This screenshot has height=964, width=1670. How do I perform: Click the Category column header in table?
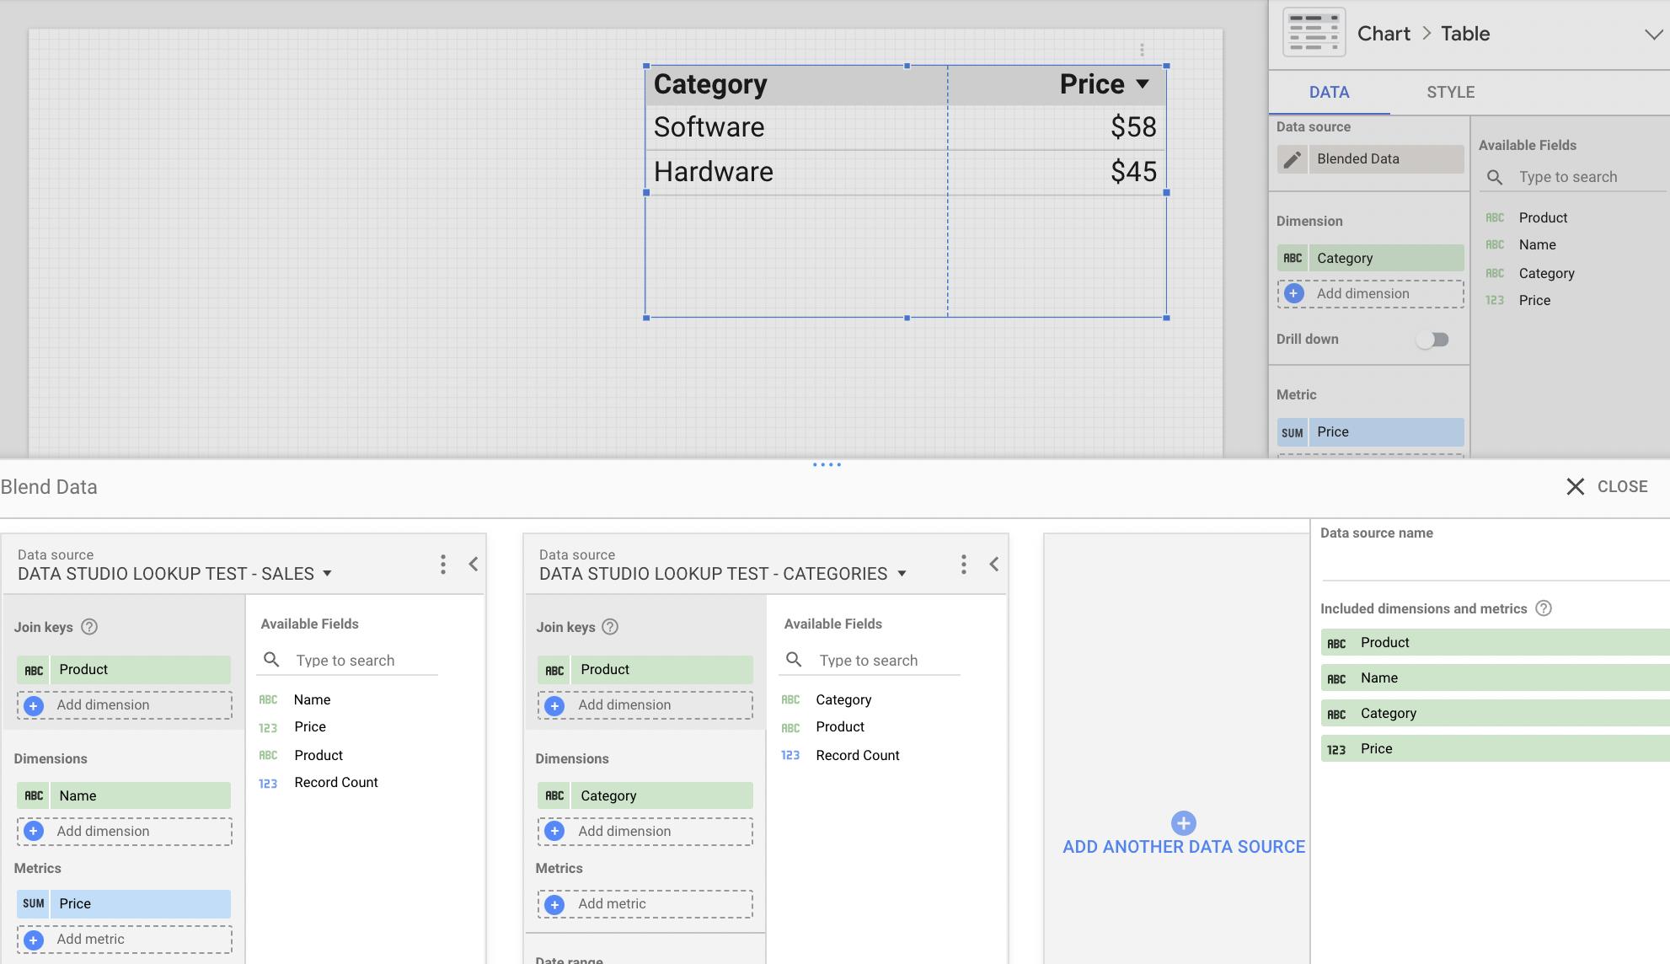710,84
